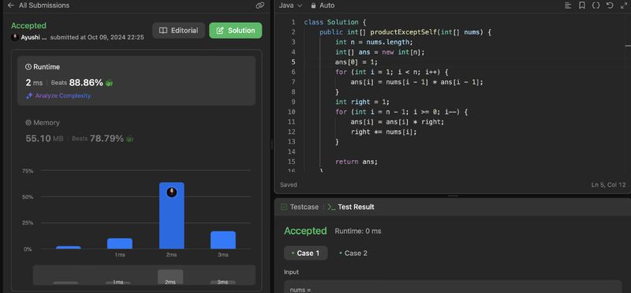Image resolution: width=631 pixels, height=293 pixels.
Task: Select the Test Result tab
Action: coord(351,207)
